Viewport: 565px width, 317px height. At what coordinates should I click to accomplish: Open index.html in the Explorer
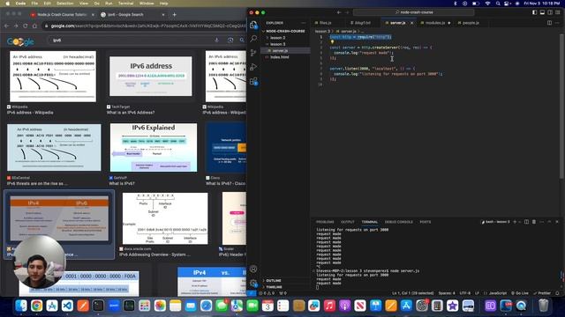click(x=280, y=57)
